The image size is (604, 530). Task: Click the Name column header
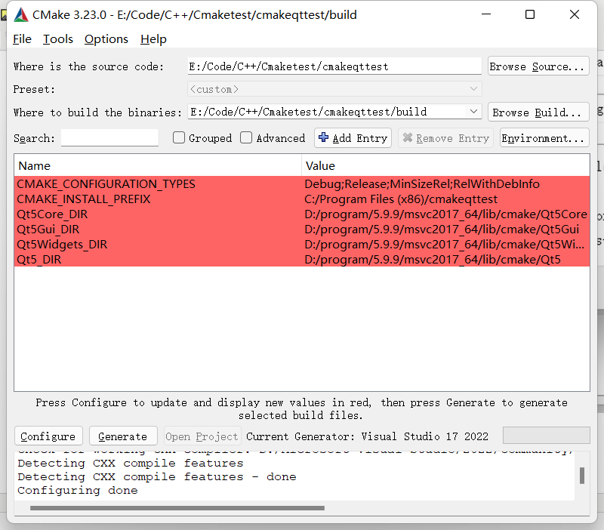coord(158,165)
